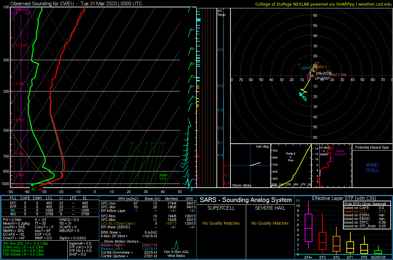Click the DN=203/5 hodograph label

coord(324,73)
